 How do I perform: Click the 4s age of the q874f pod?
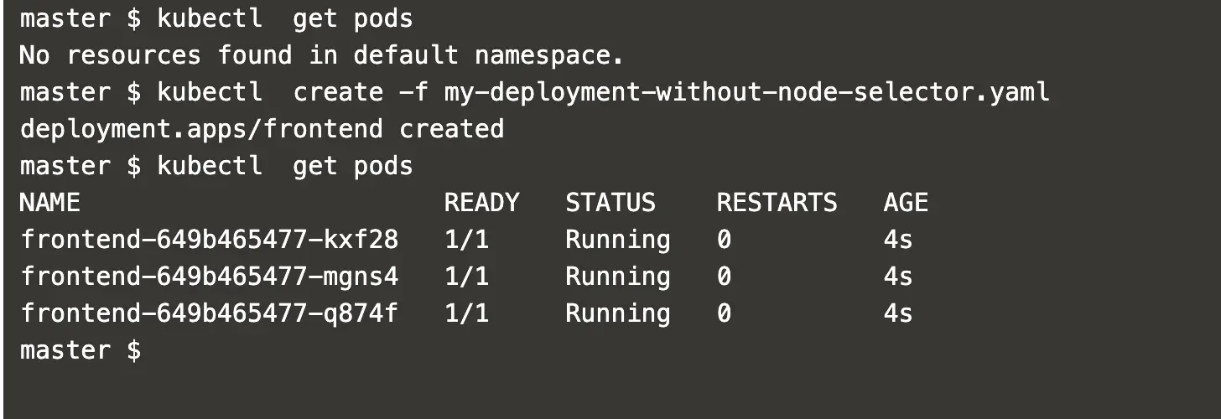pyautogui.click(x=897, y=313)
